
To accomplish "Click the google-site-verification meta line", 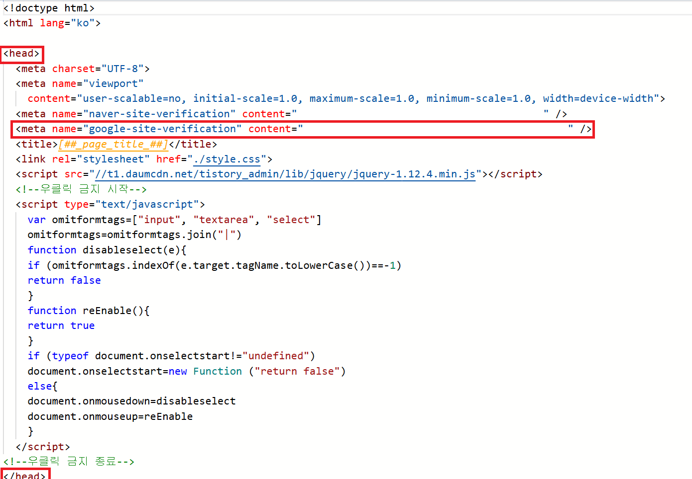I will 304,129.
